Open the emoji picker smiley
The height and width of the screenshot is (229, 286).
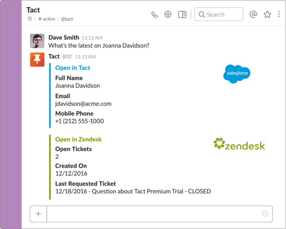265,213
